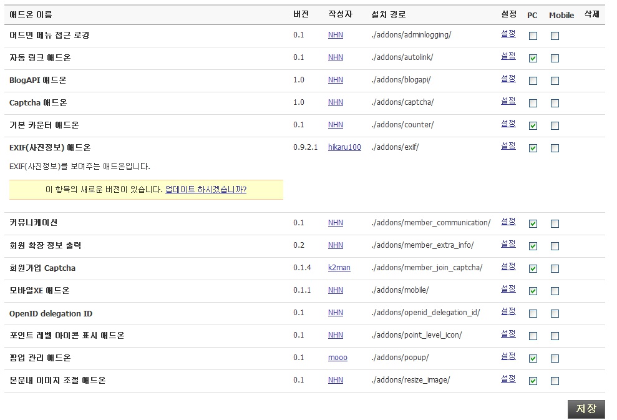Image resolution: width=617 pixels, height=420 pixels.
Task: Enable Mobile checkbox for 애드민 메뉴 접근 로깅
Action: (555, 36)
